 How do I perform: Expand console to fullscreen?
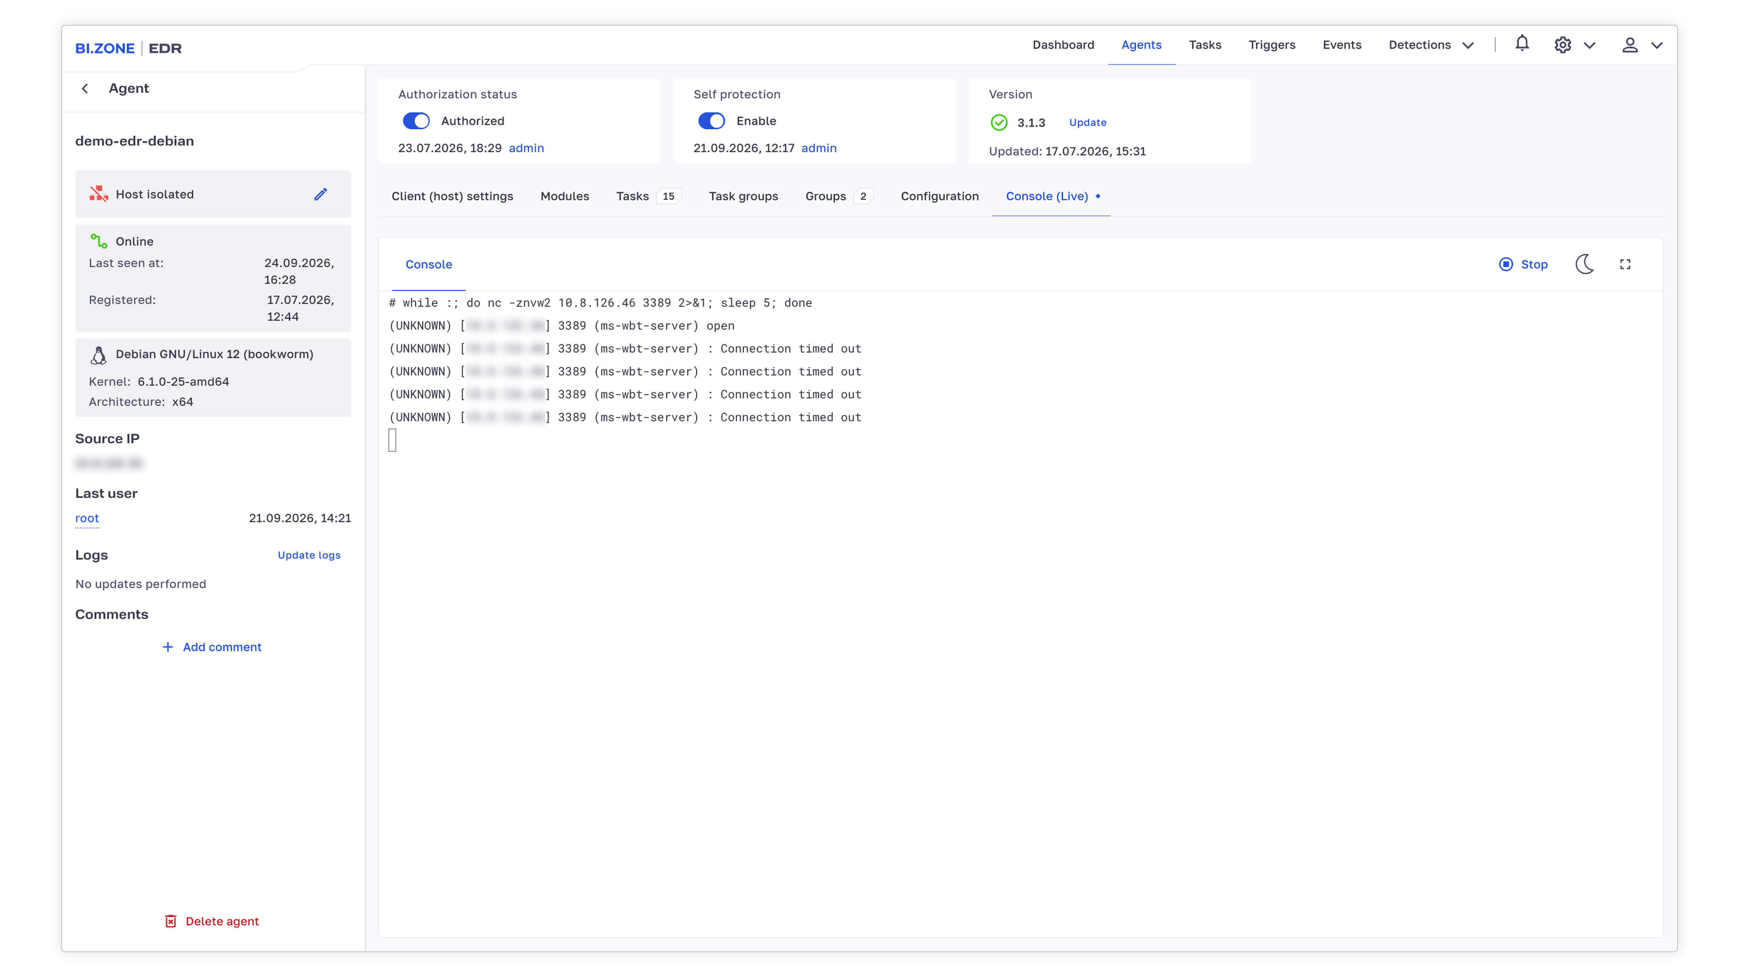(x=1625, y=264)
